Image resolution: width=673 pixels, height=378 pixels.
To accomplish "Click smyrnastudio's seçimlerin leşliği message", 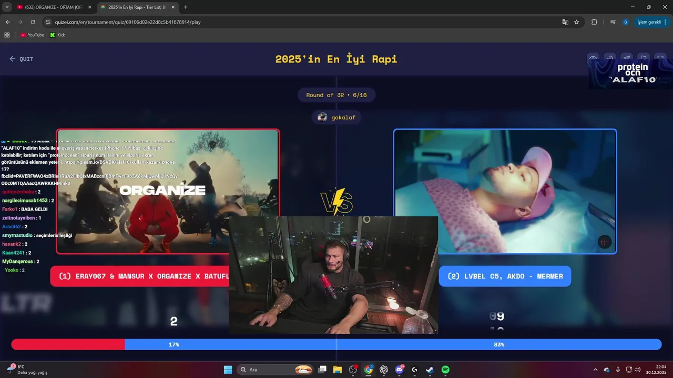I will coord(37,235).
